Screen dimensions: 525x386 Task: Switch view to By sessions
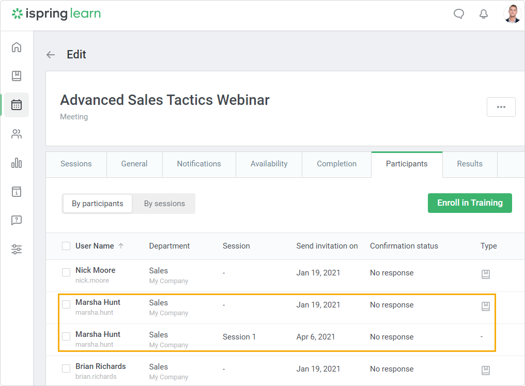tap(164, 204)
